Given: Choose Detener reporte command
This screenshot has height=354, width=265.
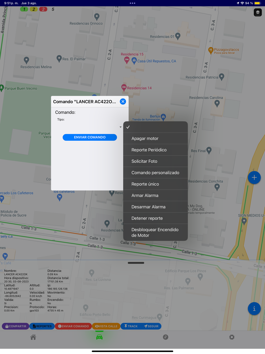Looking at the screenshot, I should (156, 218).
